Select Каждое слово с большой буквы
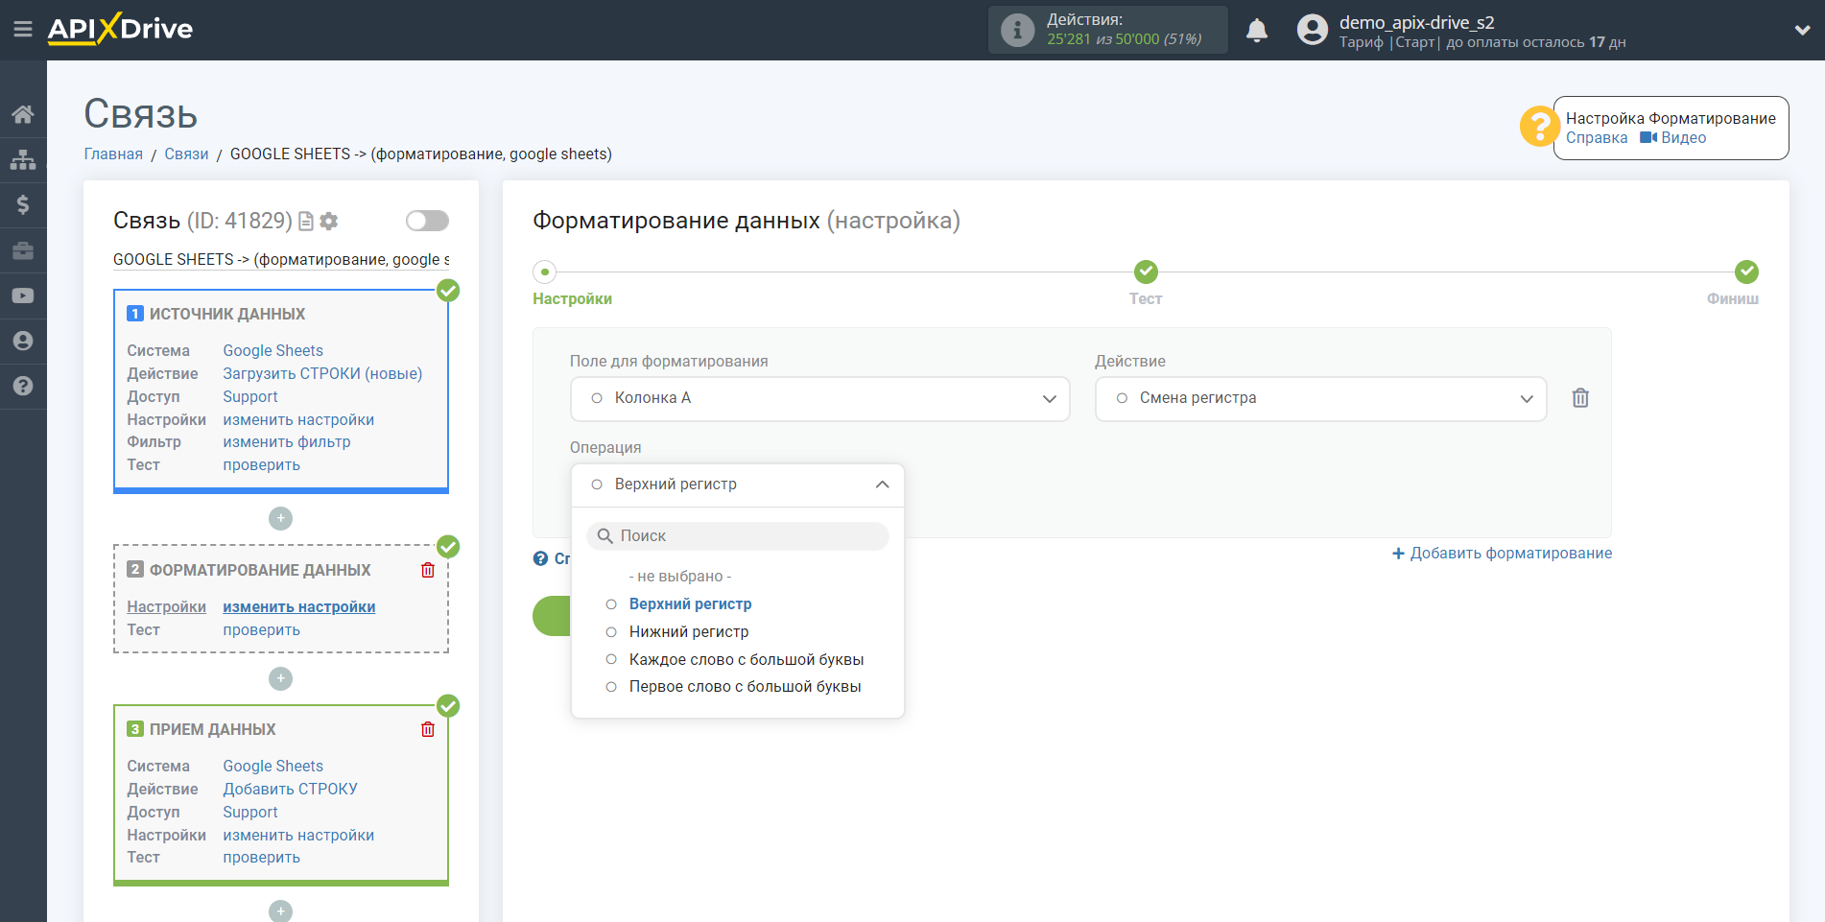 point(746,659)
